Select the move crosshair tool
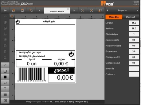 click(x=5, y=17)
